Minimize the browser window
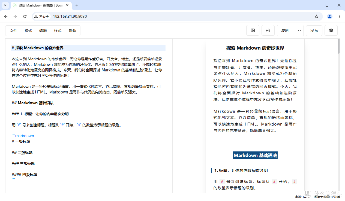 (x=315, y=5)
